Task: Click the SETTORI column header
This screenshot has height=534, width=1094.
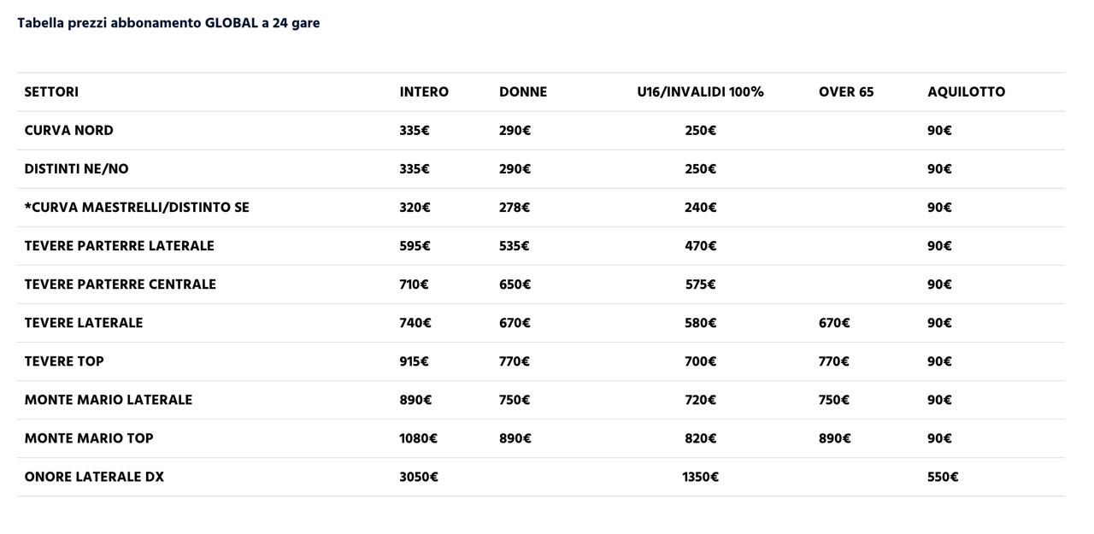Action: coord(51,91)
